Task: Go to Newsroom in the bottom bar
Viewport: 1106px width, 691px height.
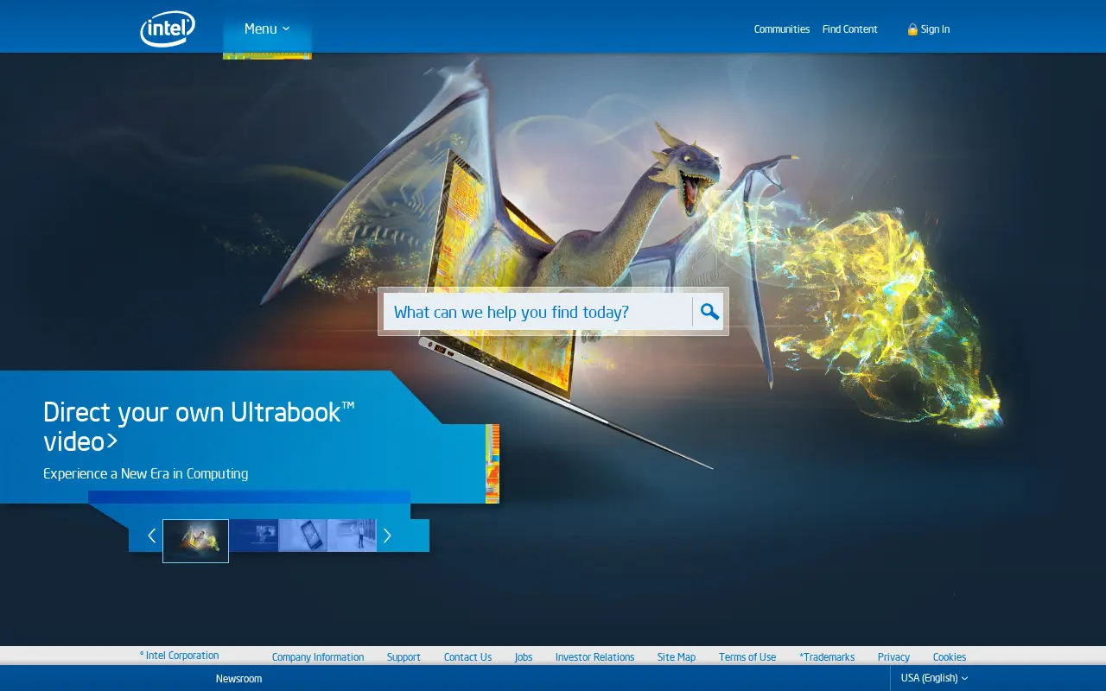Action: pos(238,679)
